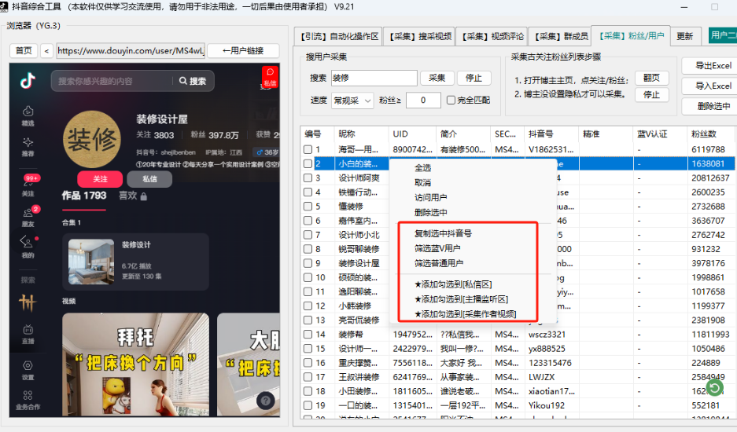Tick the checkbox for row 5 懂装修
The width and height of the screenshot is (737, 432).
(x=308, y=207)
